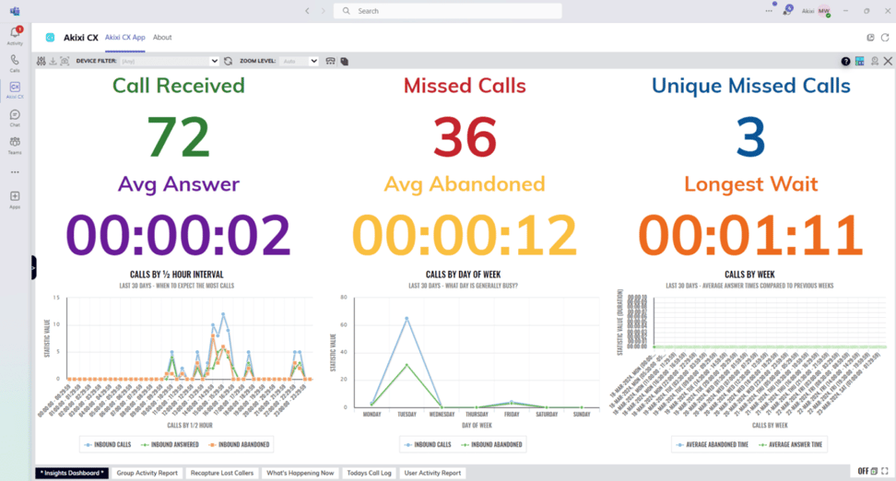Image resolution: width=896 pixels, height=481 pixels.
Task: Switch to the Recapture Lost Callers tab
Action: [221, 473]
